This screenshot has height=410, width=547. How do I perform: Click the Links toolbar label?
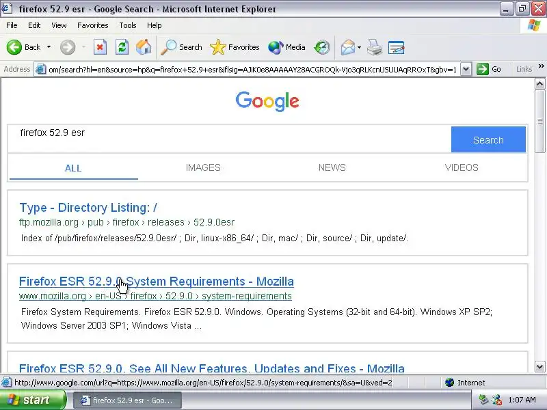(524, 69)
